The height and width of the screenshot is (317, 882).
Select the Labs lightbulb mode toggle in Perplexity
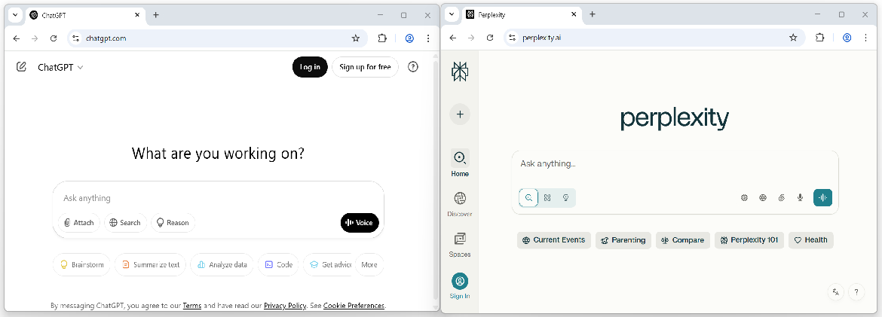566,198
